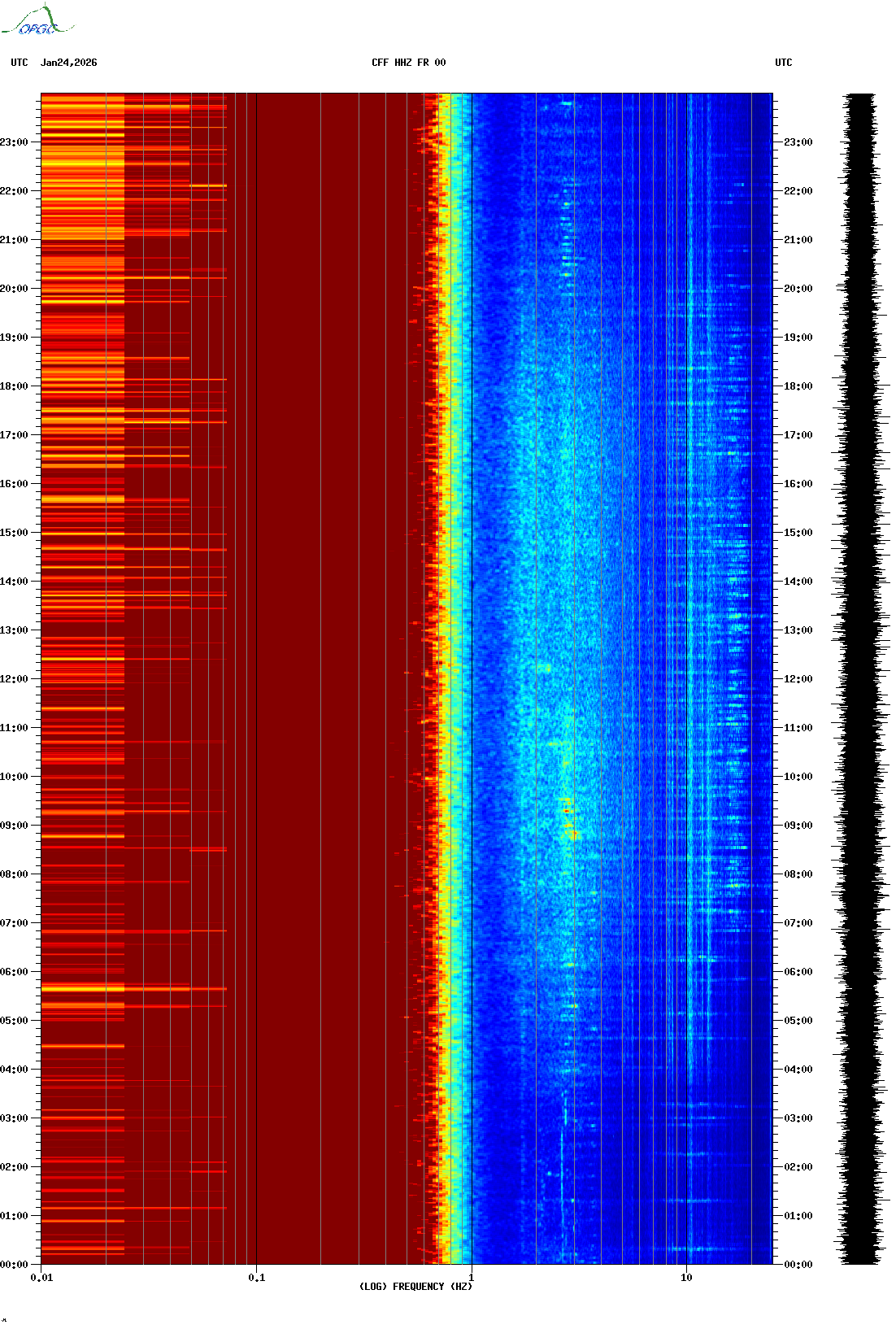Click 03:00 on the right time axis
Viewport: 896px width, 1329px height.
[x=798, y=1118]
